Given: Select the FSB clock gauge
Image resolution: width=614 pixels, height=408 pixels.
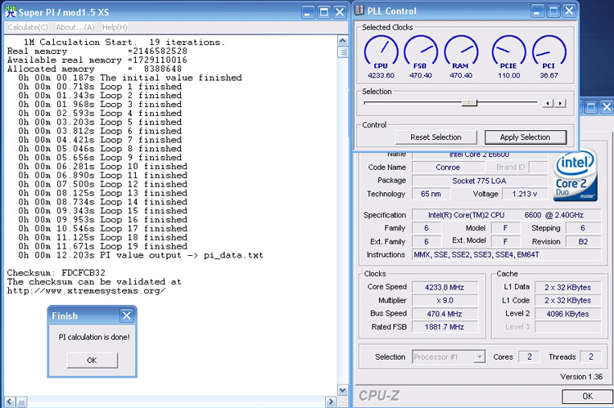Looking at the screenshot, I should pos(421,52).
